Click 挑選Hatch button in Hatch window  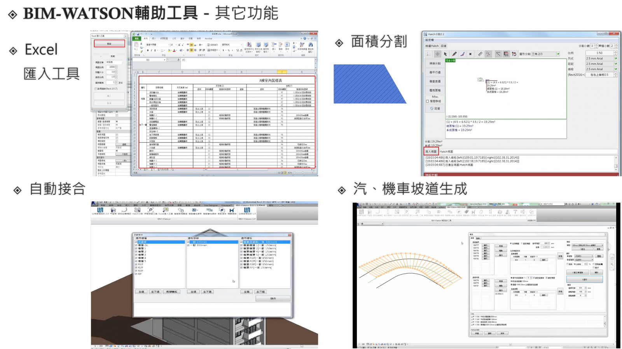432,46
